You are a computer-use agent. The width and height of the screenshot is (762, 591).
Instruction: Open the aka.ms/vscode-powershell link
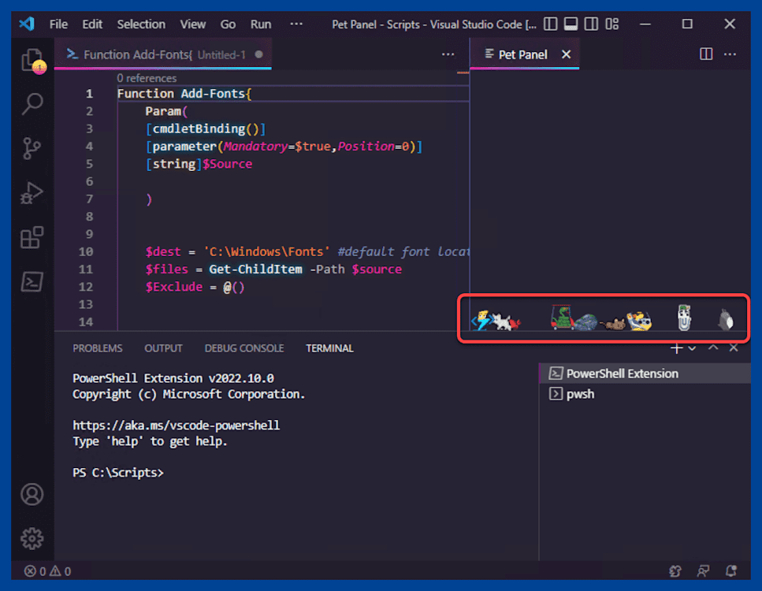click(x=176, y=426)
